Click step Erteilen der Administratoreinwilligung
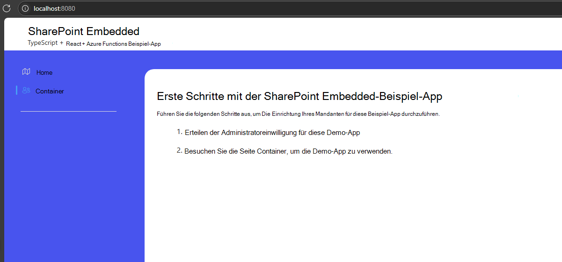Screen dimensions: 562x262 point(272,133)
